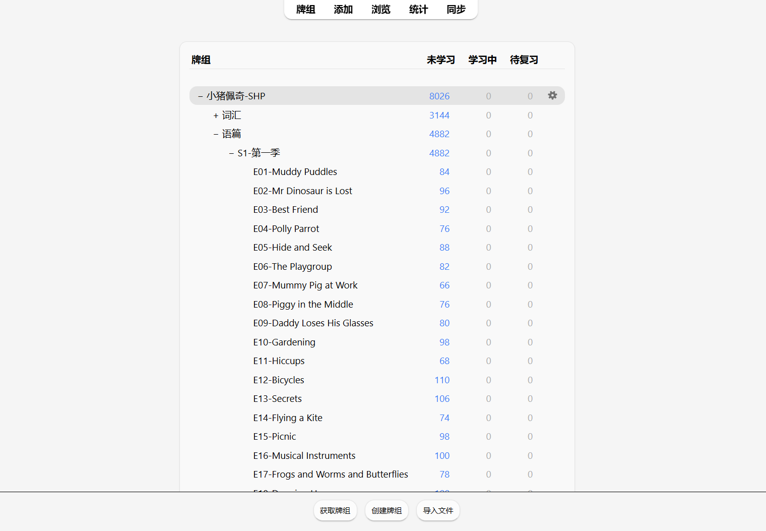Open the 统计 tab
Viewport: 766px width, 531px height.
[418, 10]
